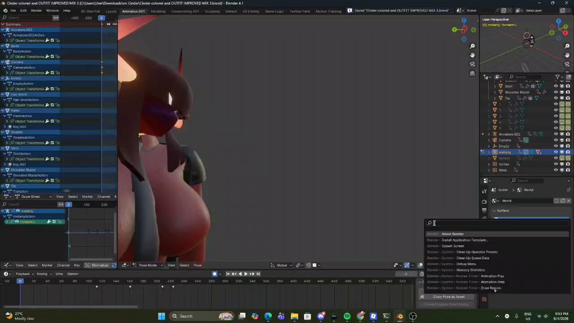This screenshot has width=574, height=323.
Task: Click the Blender icon in the taskbar
Action: [399, 316]
